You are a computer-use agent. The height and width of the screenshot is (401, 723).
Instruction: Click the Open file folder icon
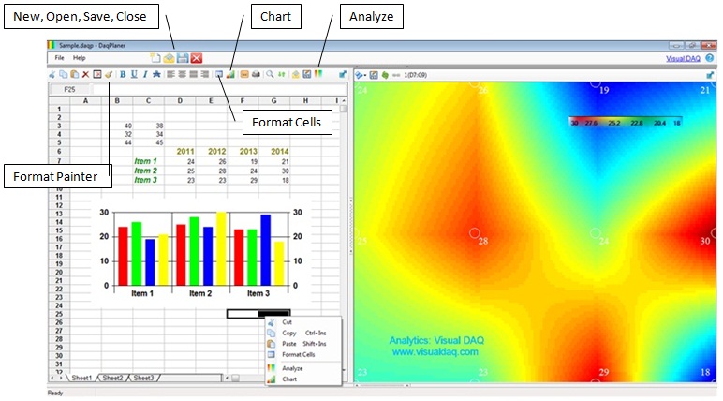[170, 58]
